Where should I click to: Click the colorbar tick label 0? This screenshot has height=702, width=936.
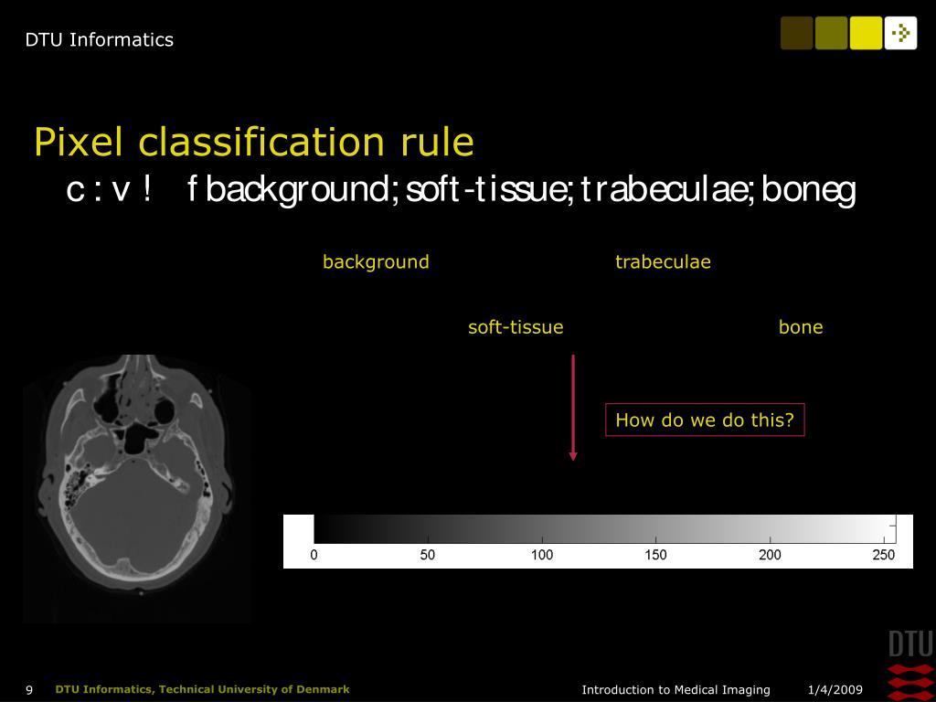pos(314,555)
